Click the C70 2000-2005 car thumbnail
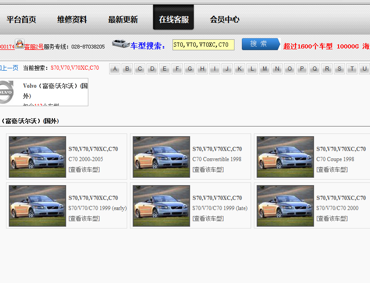 [x=37, y=157]
